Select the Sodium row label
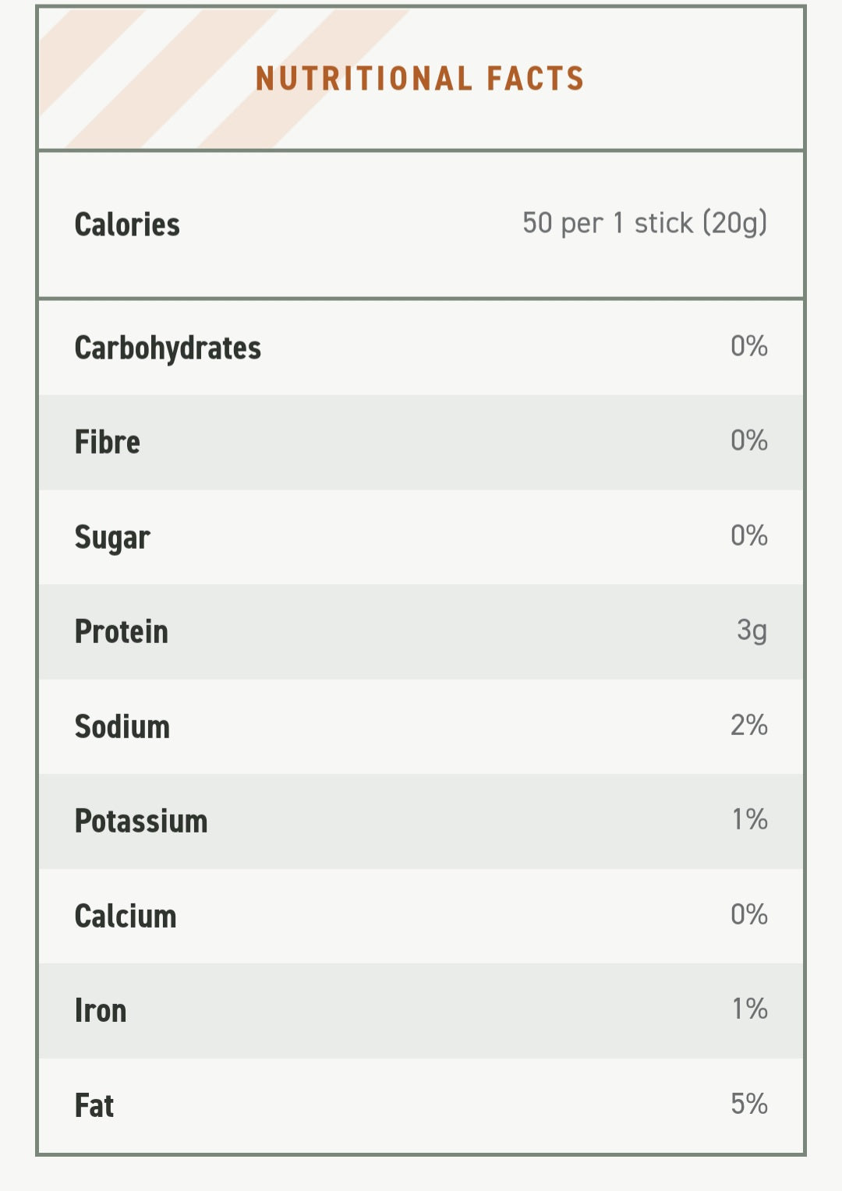This screenshot has width=842, height=1191. pyautogui.click(x=122, y=726)
